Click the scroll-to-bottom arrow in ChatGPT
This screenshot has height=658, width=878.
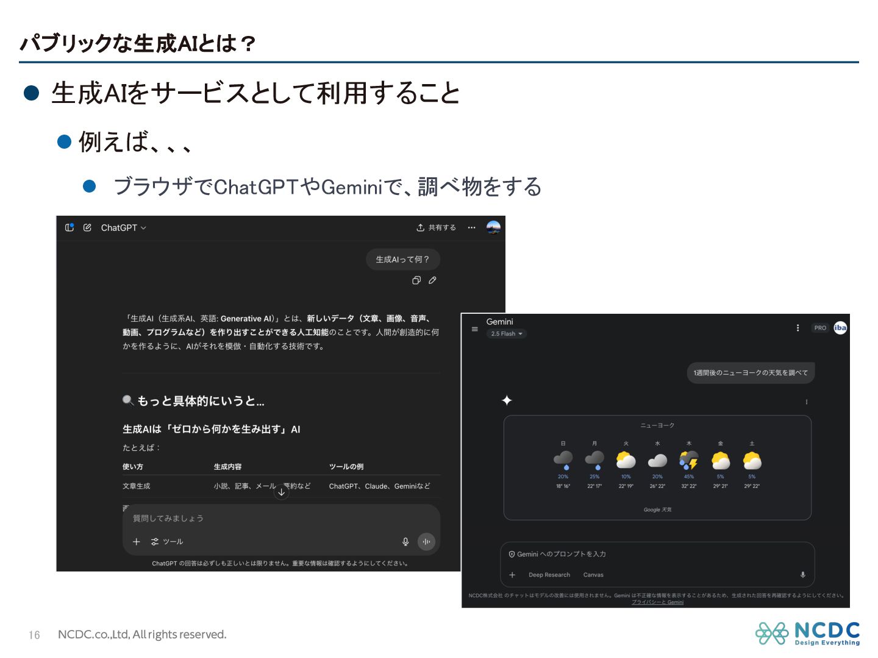[x=281, y=492]
